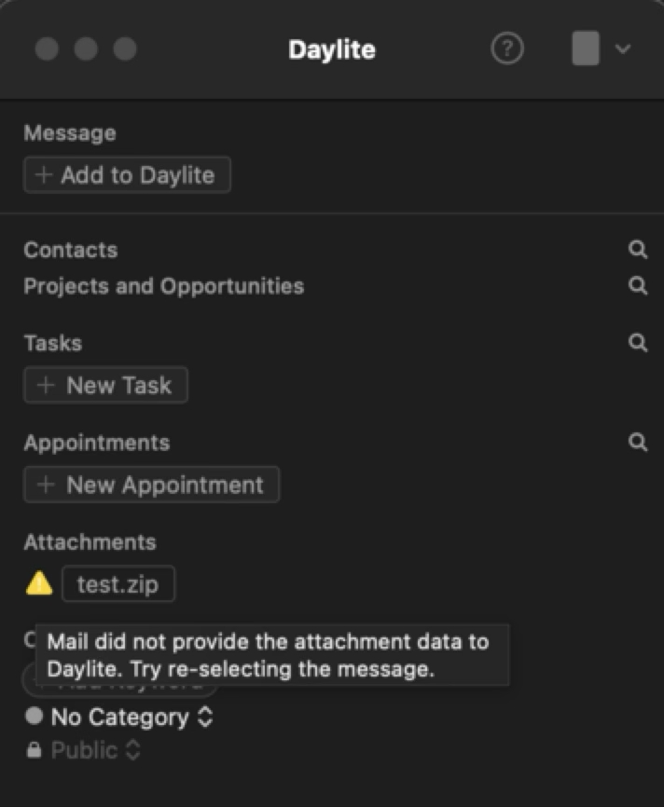
Task: Click the lock icon beside Public
Action: pos(34,750)
